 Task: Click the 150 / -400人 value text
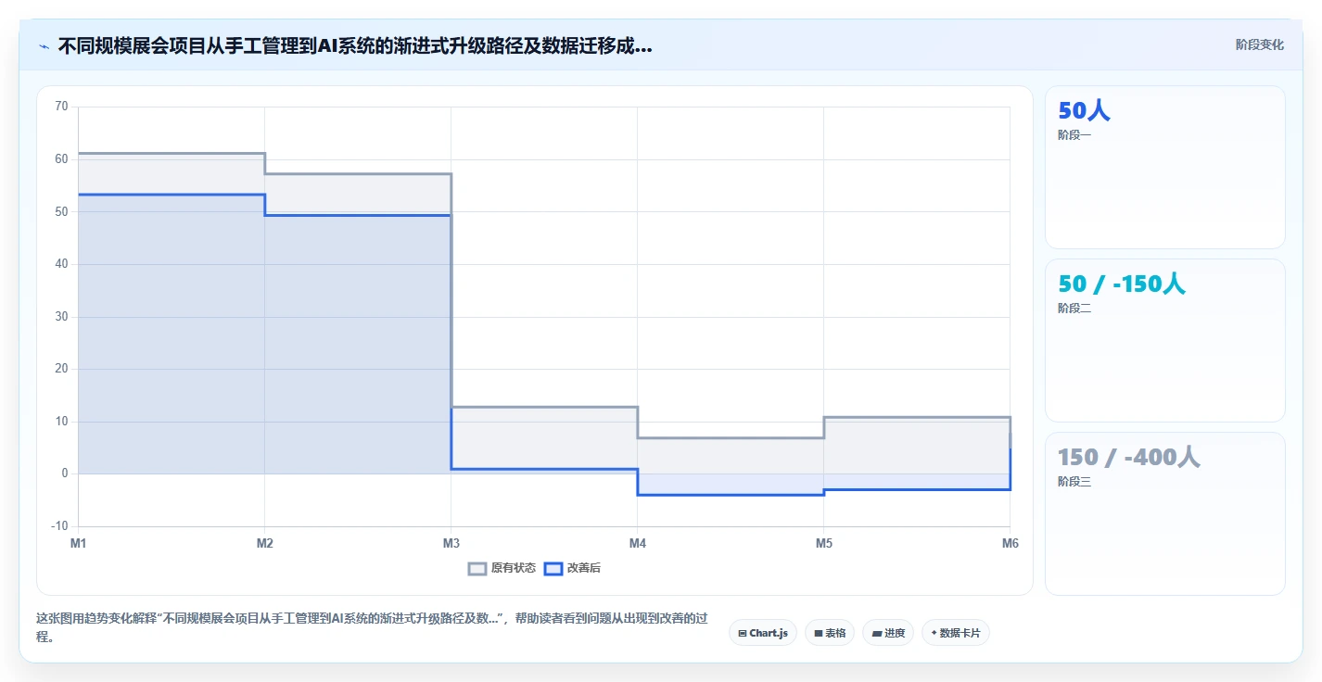1129,457
